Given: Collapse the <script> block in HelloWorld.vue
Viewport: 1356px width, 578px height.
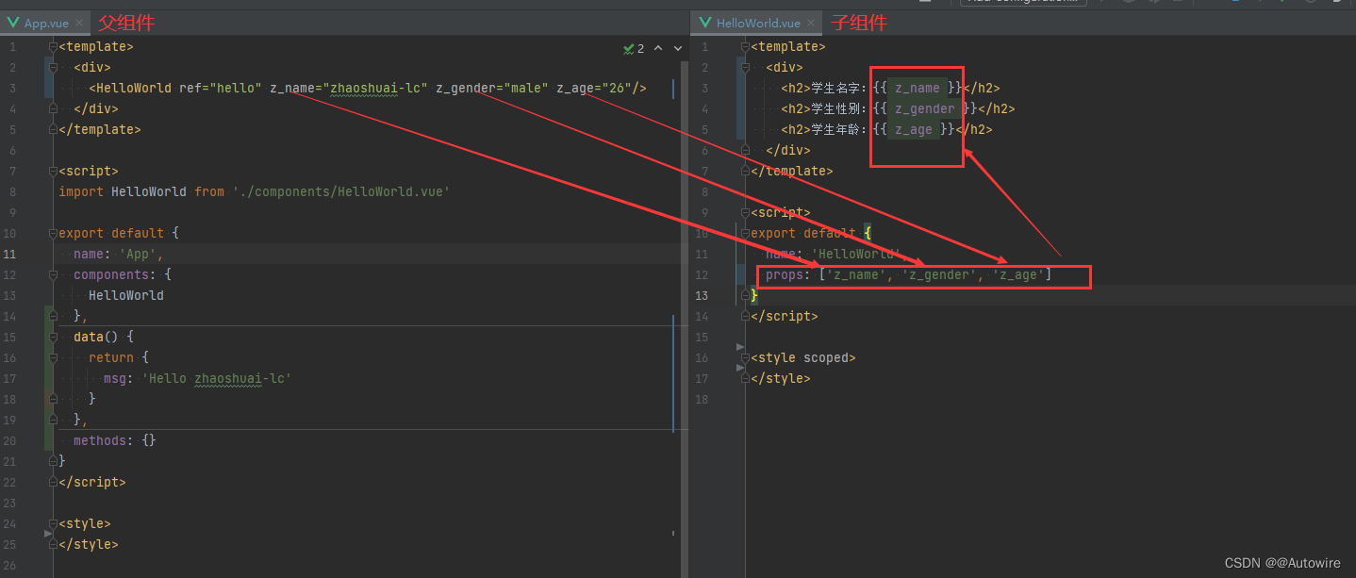Looking at the screenshot, I should point(746,212).
